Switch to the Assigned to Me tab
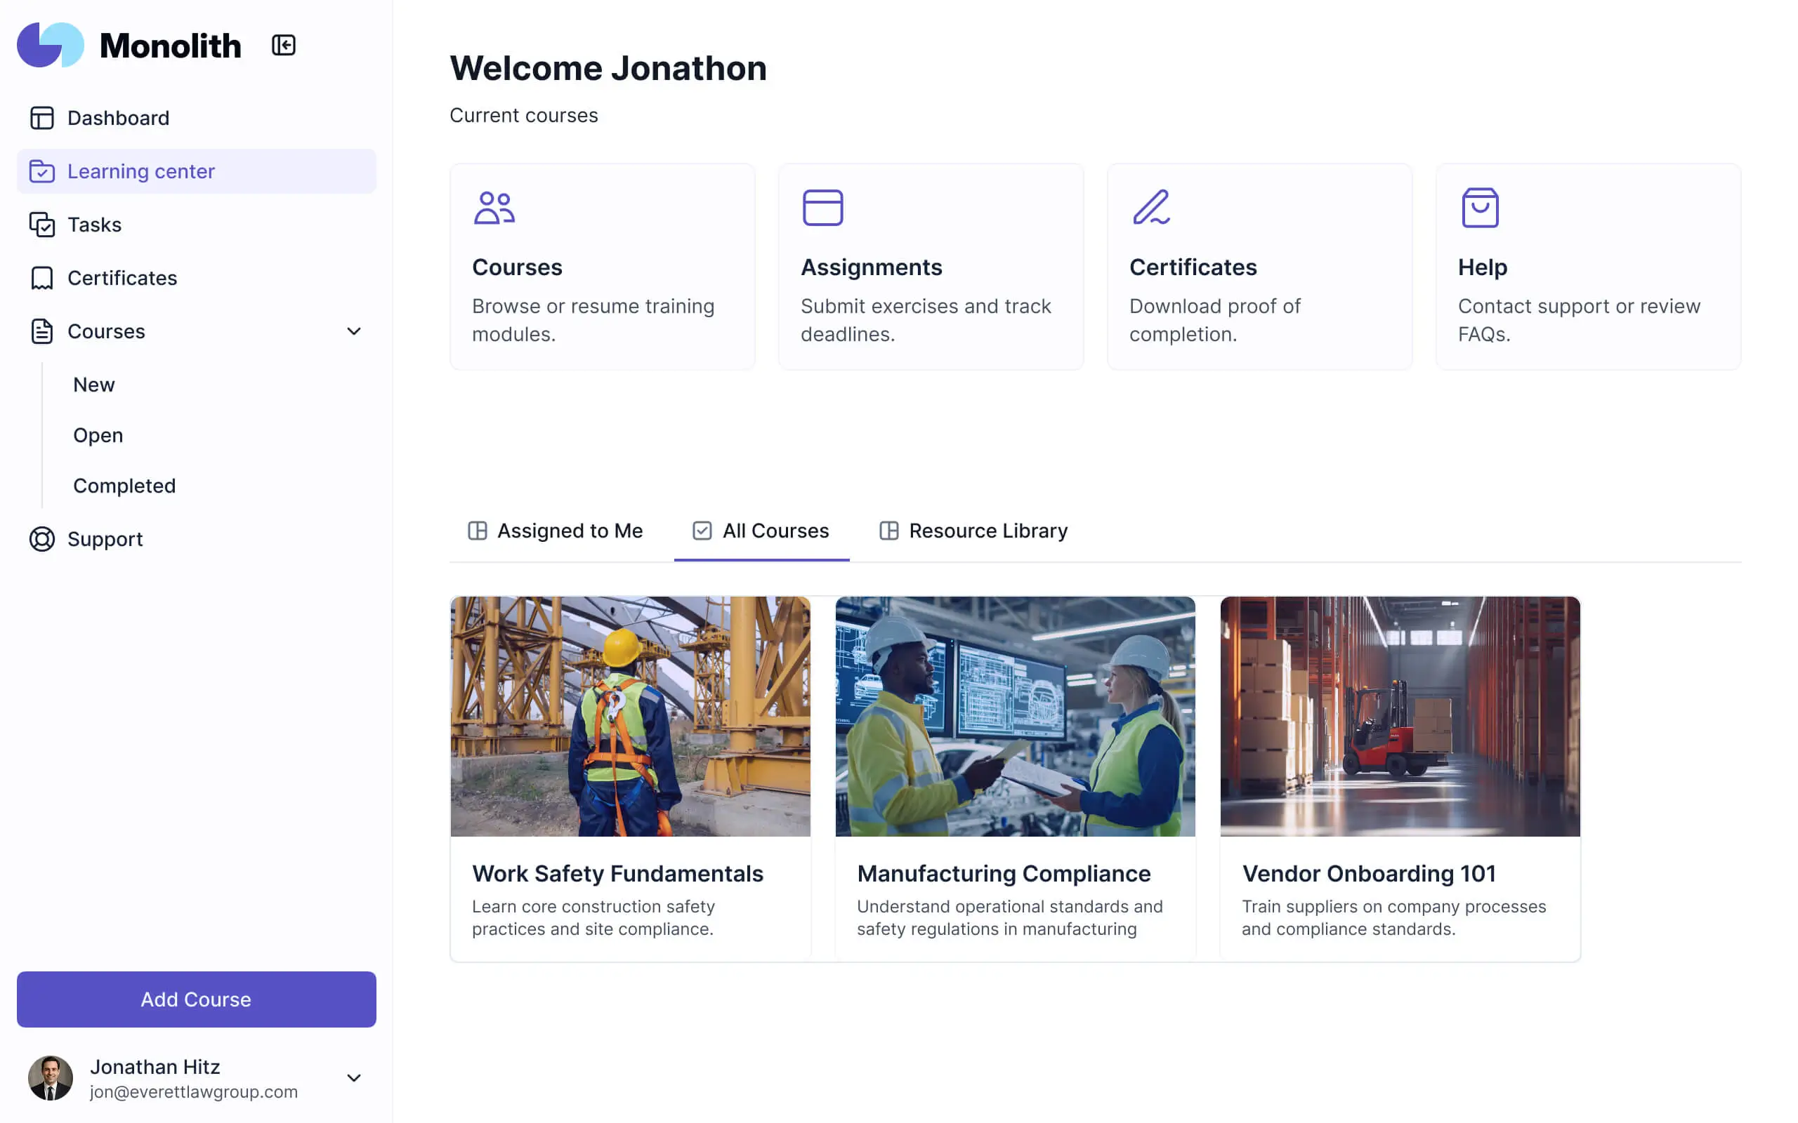1798x1123 pixels. point(570,531)
